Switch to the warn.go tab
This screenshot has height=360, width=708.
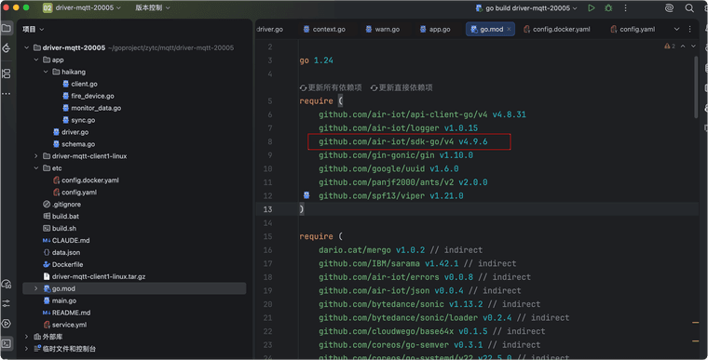tap(383, 30)
